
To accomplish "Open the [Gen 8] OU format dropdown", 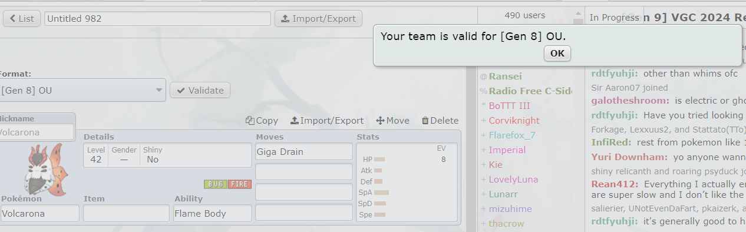I will point(82,91).
